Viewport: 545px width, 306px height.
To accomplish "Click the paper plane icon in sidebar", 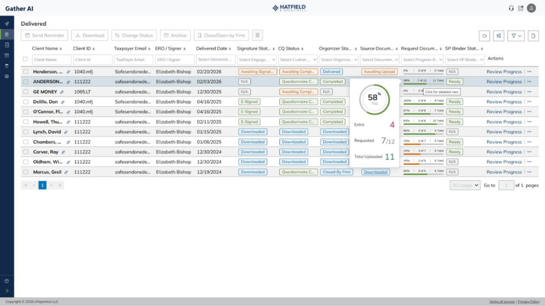I will pyautogui.click(x=7, y=24).
